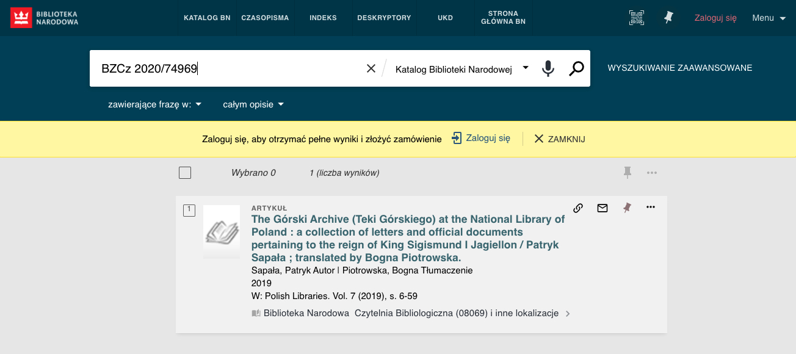Start voice search with the microphone icon
The height and width of the screenshot is (354, 796).
click(548, 68)
